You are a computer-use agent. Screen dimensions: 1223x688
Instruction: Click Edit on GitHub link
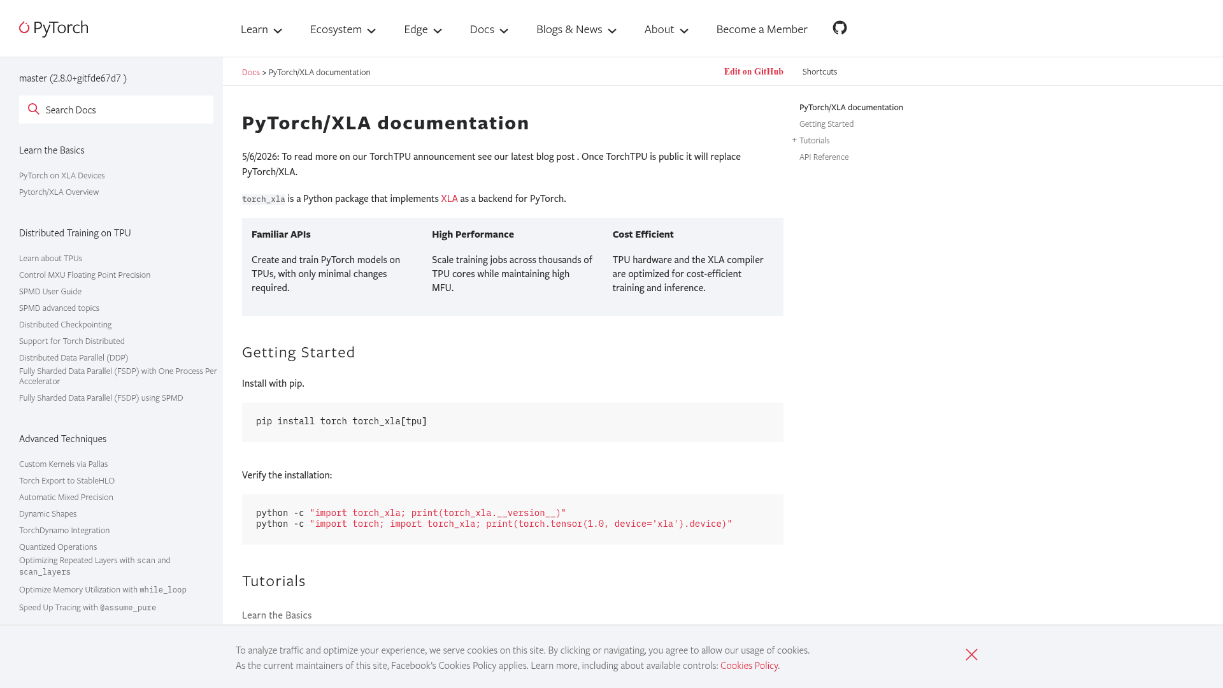pyautogui.click(x=754, y=72)
